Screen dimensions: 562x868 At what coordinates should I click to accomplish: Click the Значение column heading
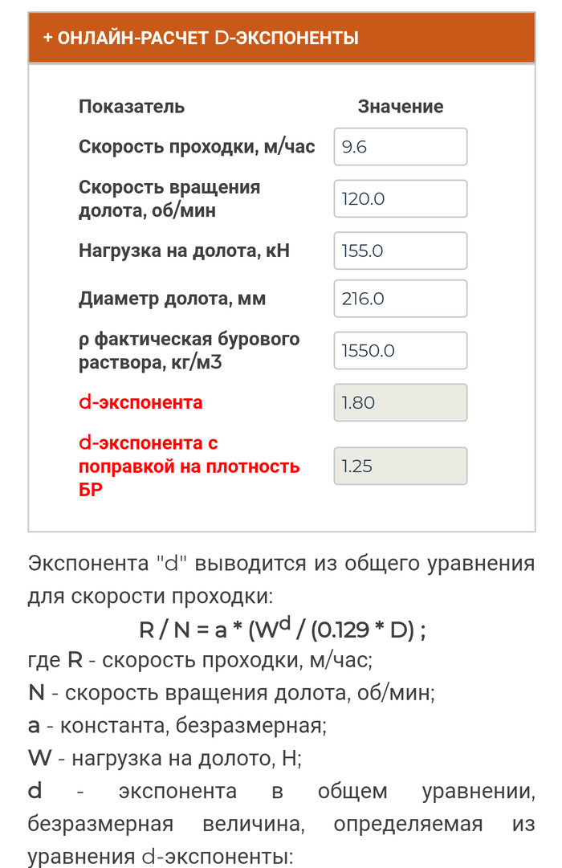400,107
